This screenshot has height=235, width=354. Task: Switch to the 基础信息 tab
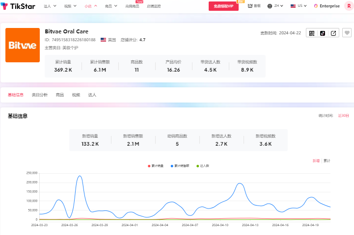pyautogui.click(x=16, y=95)
